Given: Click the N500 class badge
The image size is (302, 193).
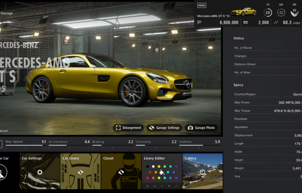Looking at the screenshot, I should (201, 5).
